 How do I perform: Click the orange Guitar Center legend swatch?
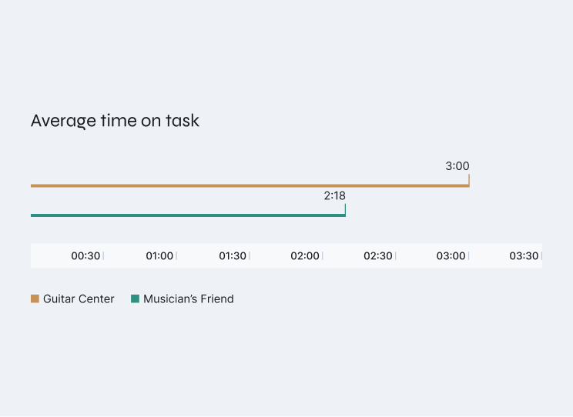[x=35, y=299]
